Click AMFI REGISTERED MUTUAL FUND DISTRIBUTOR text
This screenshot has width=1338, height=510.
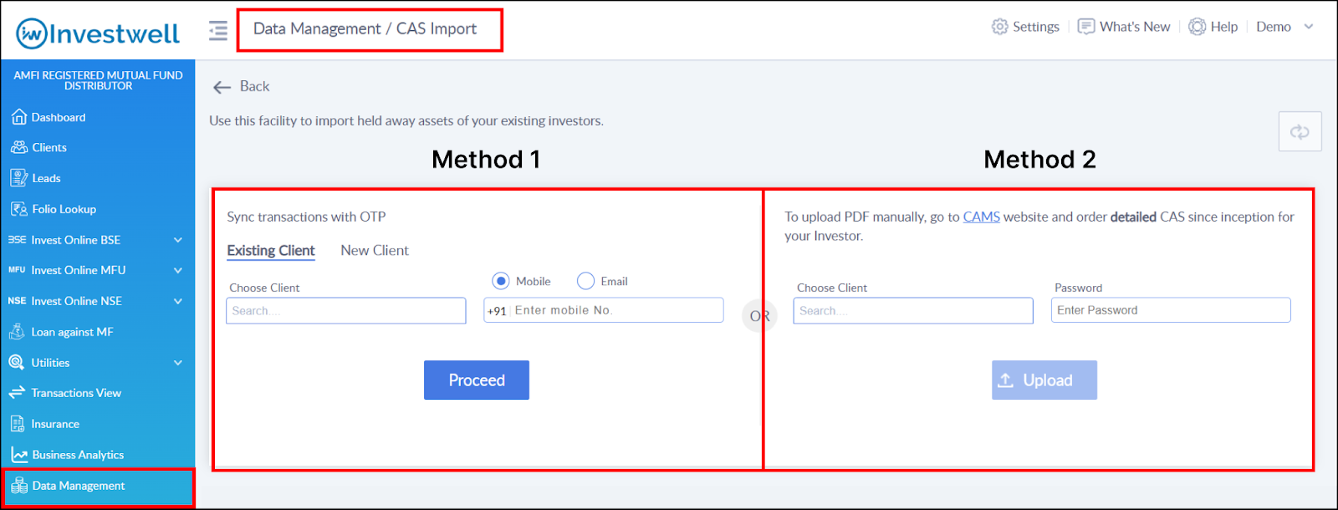pos(98,80)
